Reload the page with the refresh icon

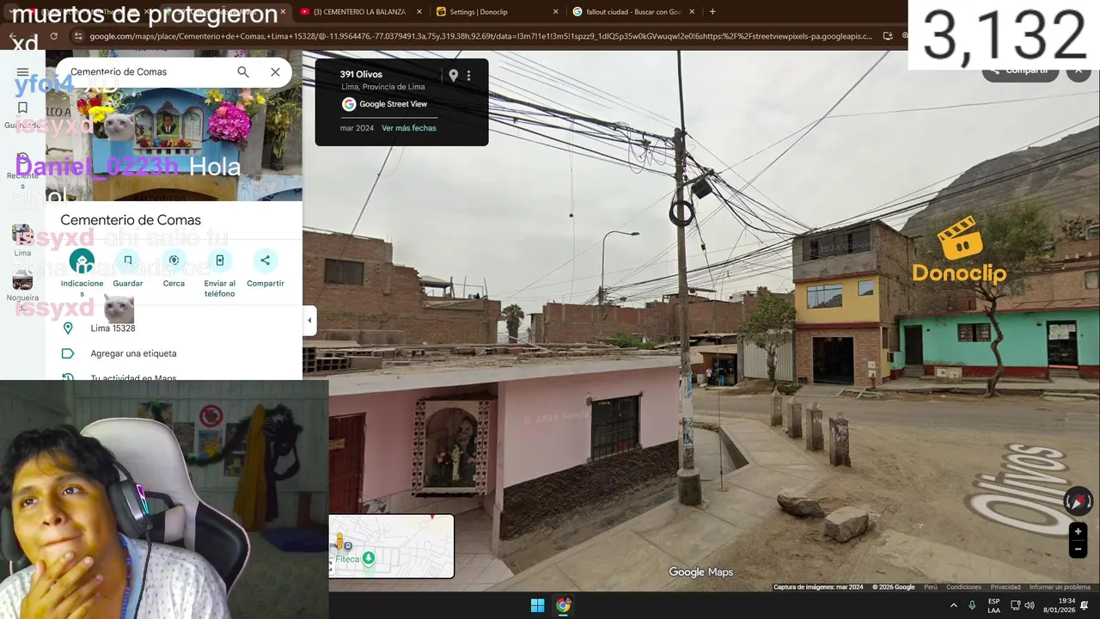coord(53,36)
